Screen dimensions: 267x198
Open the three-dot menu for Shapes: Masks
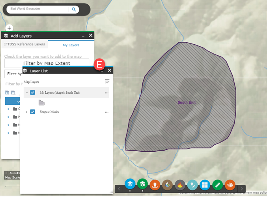coord(107,112)
